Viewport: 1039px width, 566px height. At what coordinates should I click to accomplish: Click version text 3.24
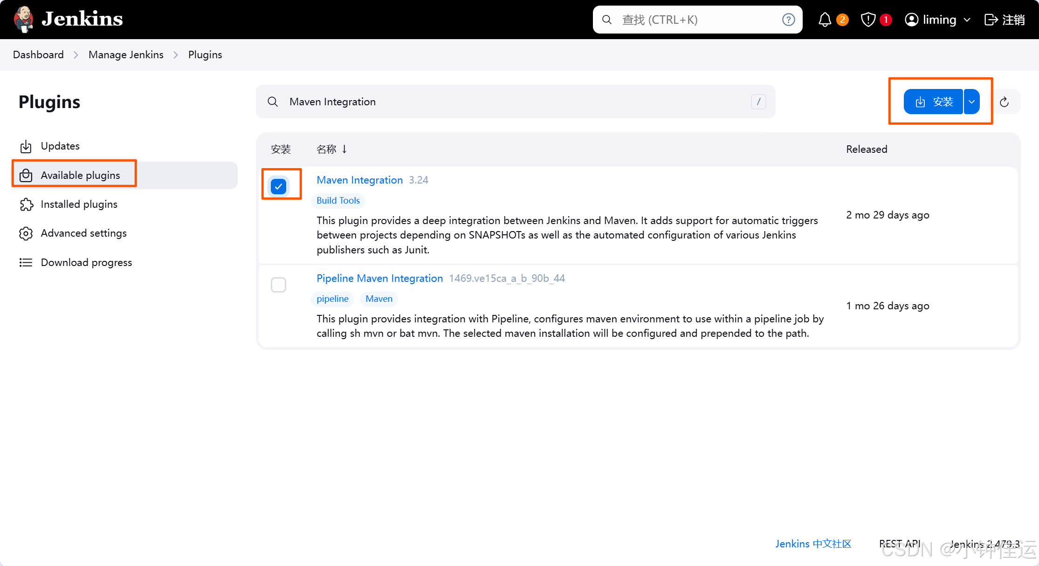click(x=419, y=180)
